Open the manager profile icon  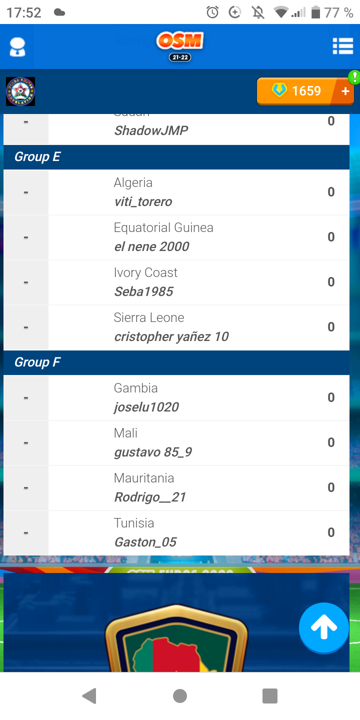pyautogui.click(x=17, y=47)
